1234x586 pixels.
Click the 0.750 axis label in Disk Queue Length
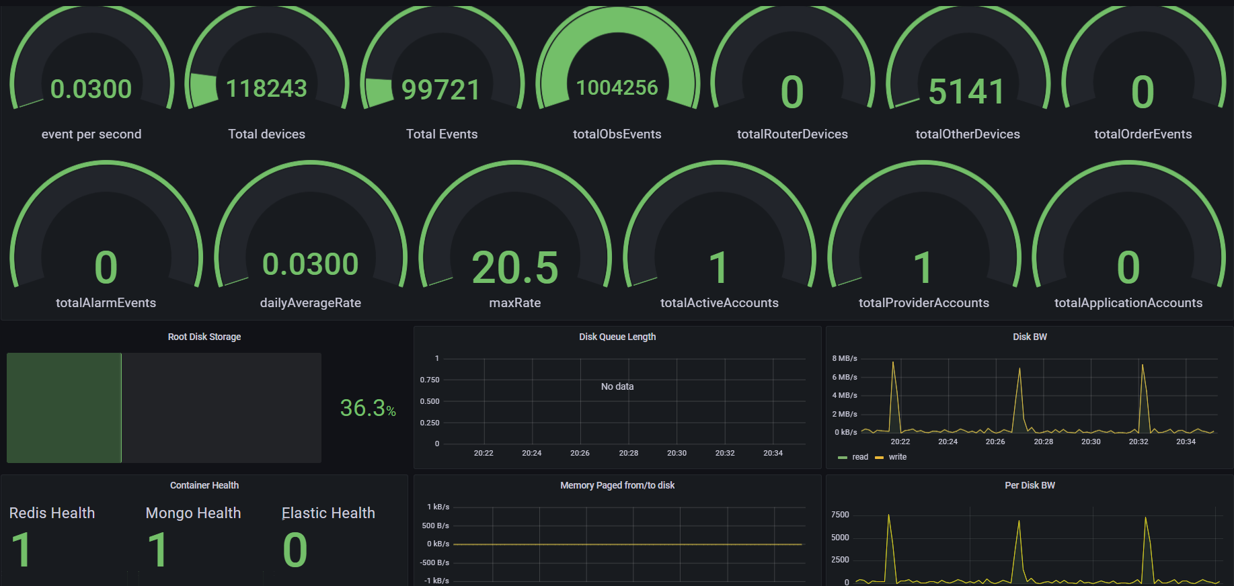pyautogui.click(x=430, y=380)
